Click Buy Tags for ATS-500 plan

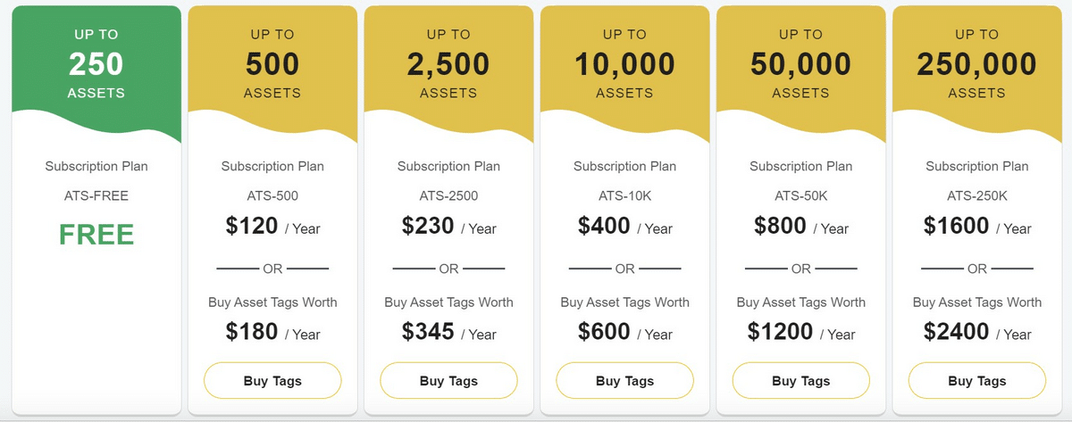(x=272, y=381)
